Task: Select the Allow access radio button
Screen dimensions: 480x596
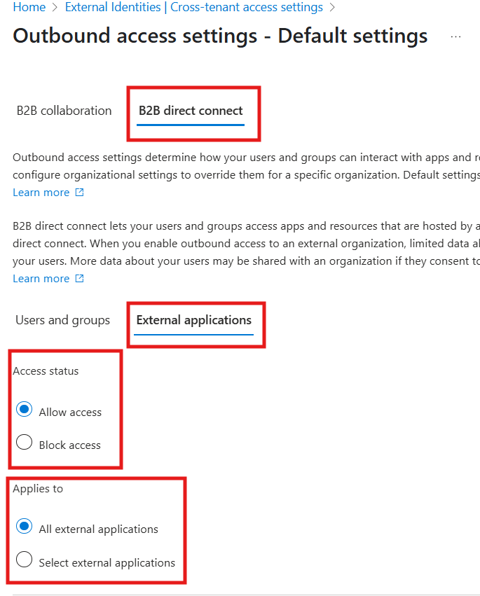Action: (24, 410)
